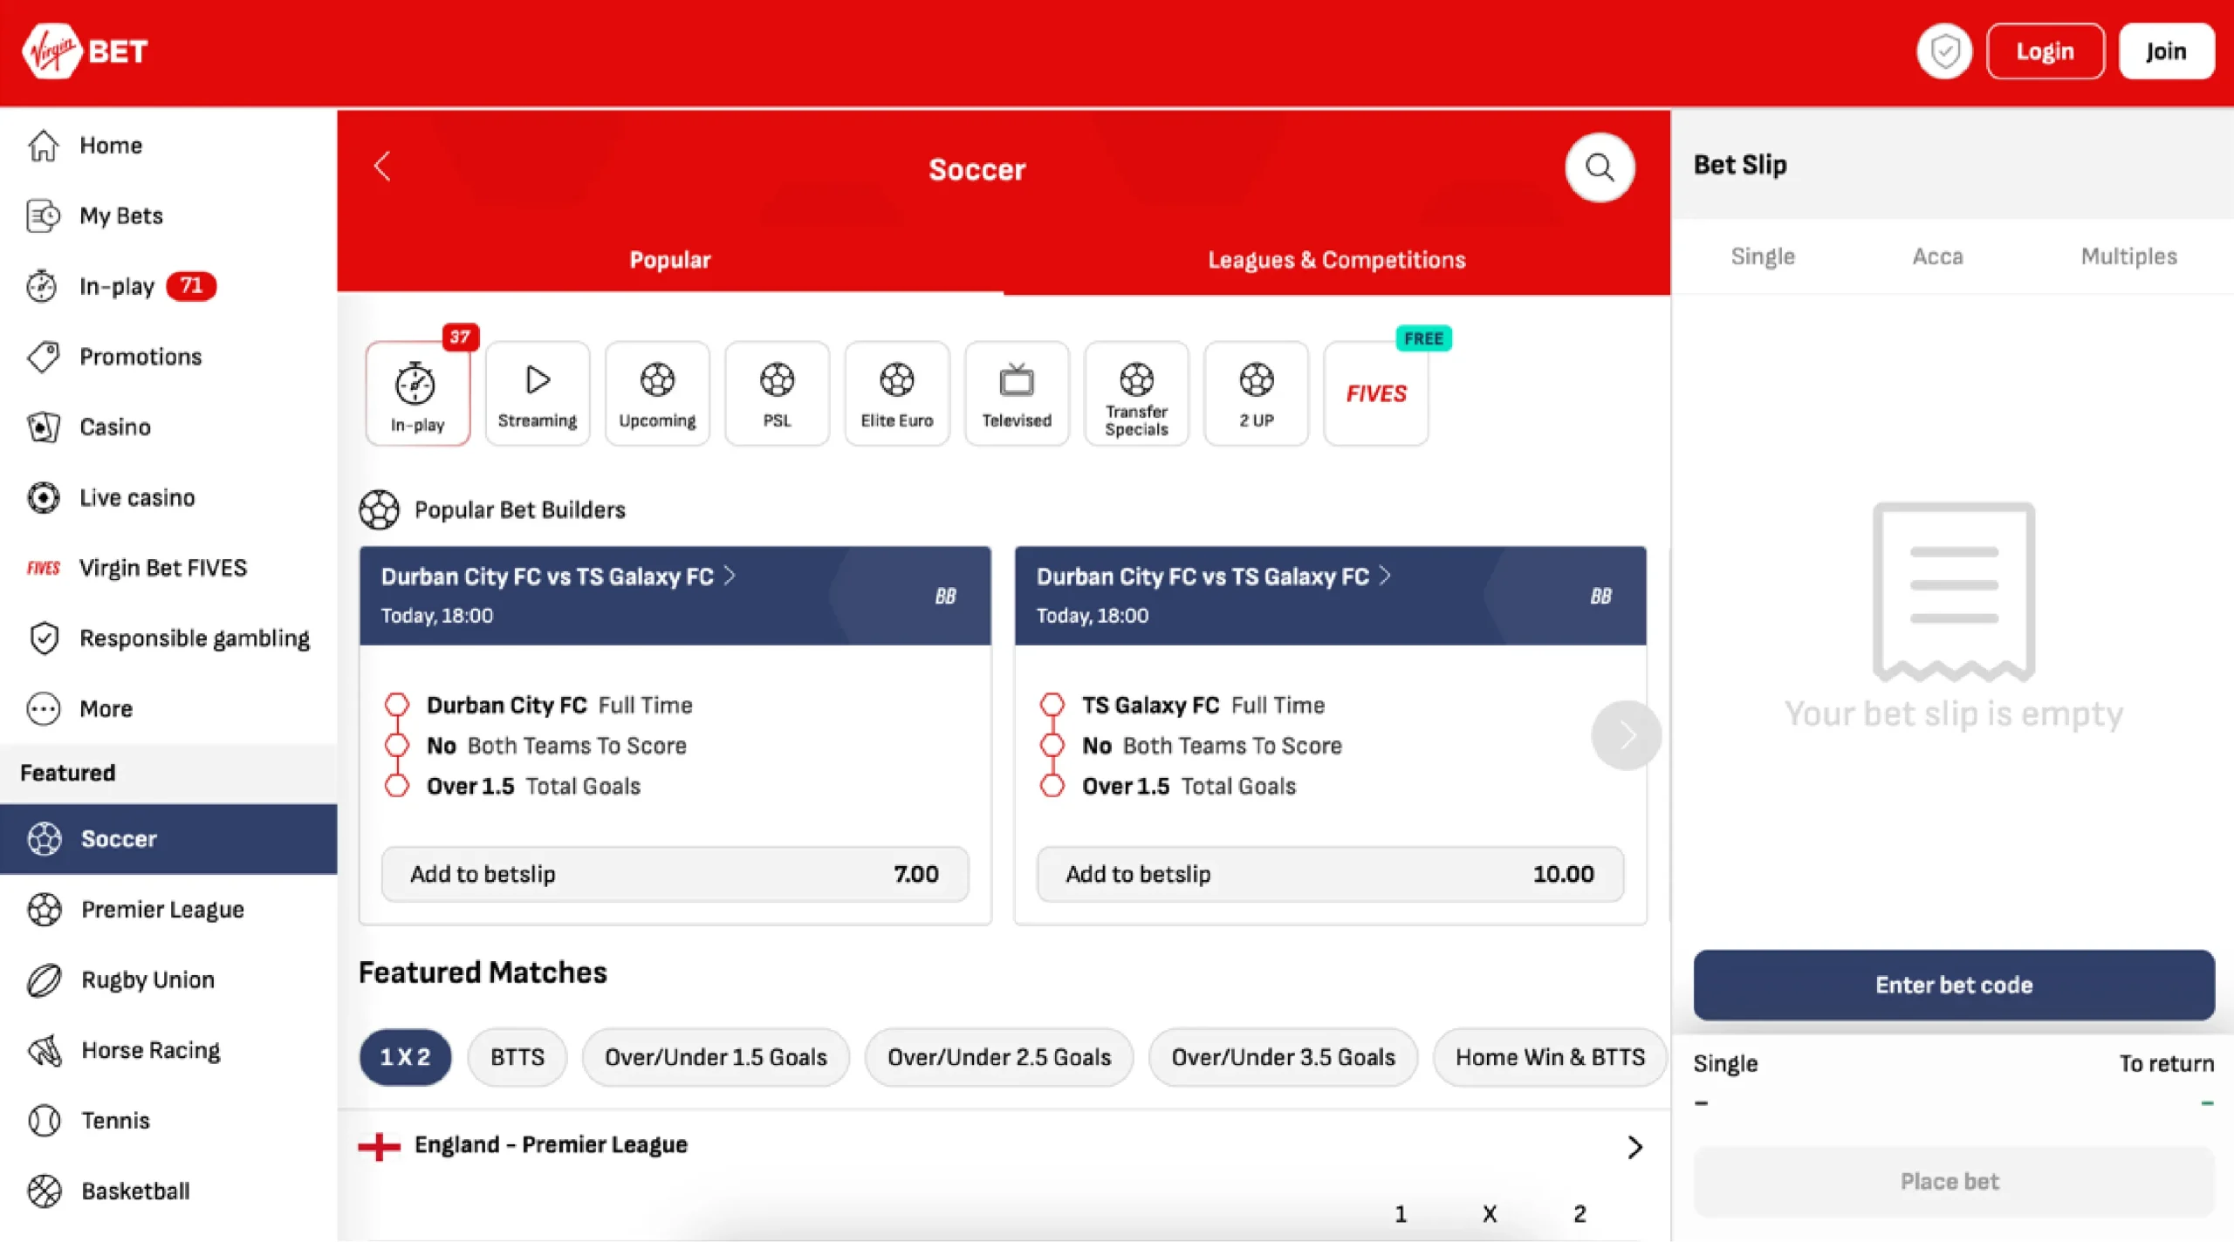This screenshot has width=2234, height=1242.
Task: Select the 1X2 market filter
Action: 406,1057
